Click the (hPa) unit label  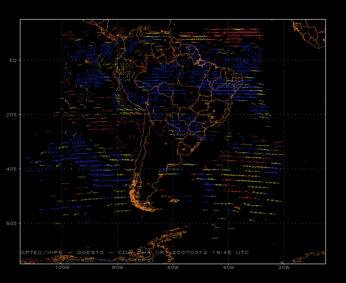pos(144,260)
